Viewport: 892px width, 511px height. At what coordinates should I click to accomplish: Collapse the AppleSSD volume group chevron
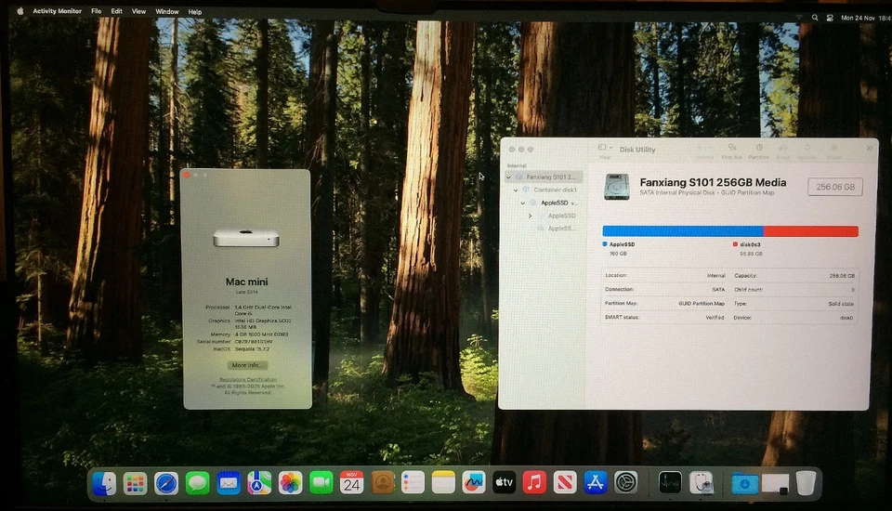(x=523, y=203)
